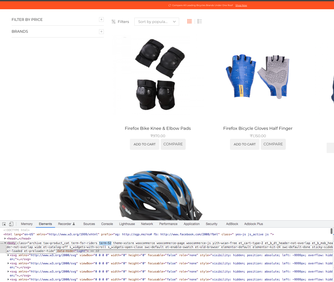
Task: Open the Security tab
Action: pyautogui.click(x=212, y=224)
